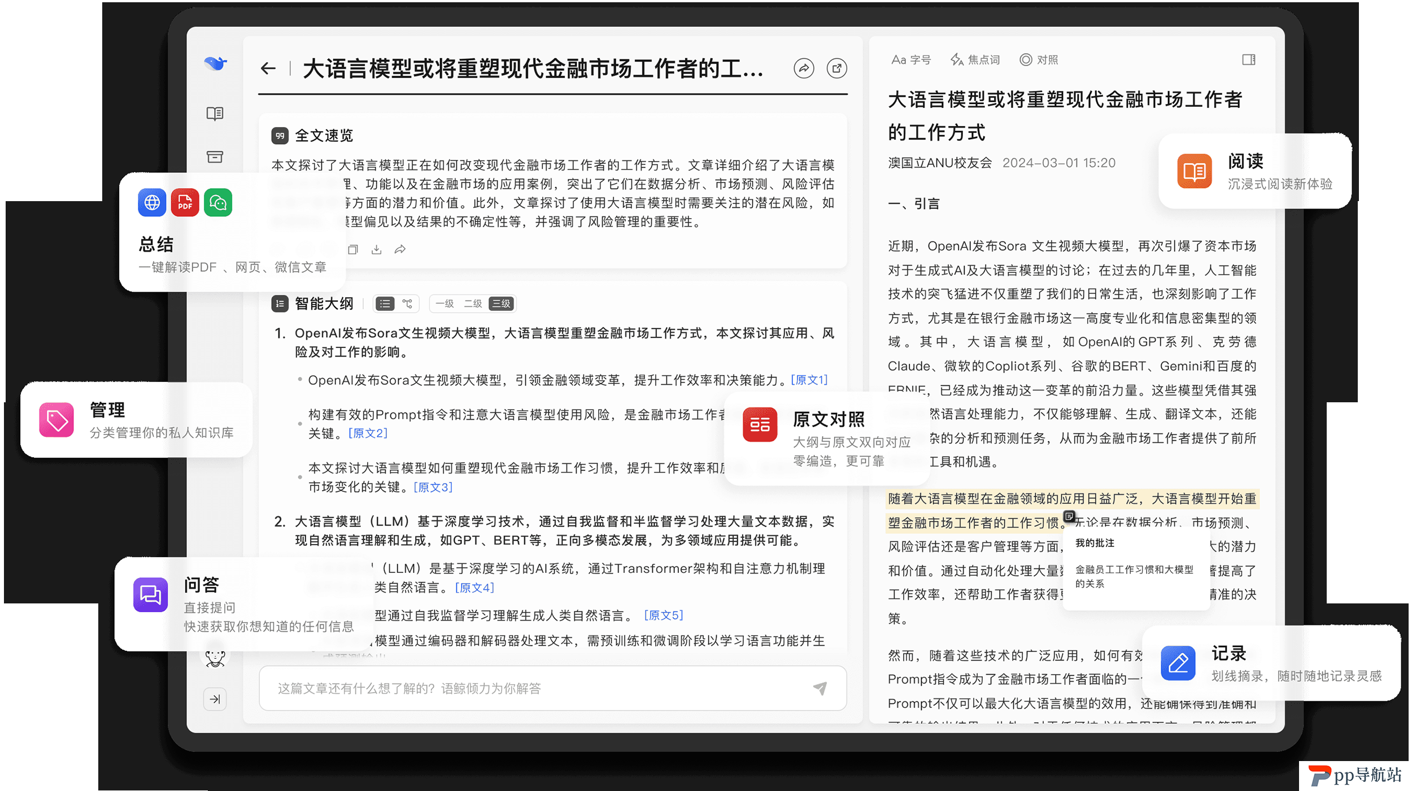Toggle the right panel layout icon
Screen dimensions: 1412x791
coord(1249,60)
